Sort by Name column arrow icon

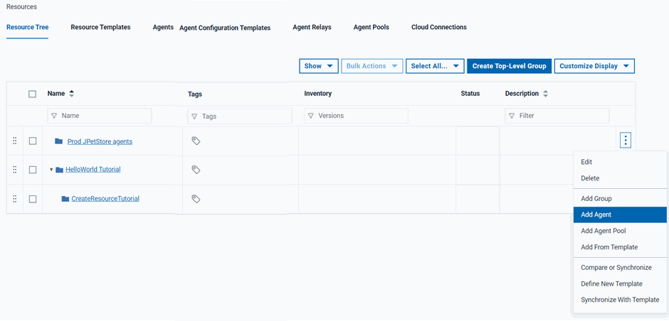tap(71, 94)
